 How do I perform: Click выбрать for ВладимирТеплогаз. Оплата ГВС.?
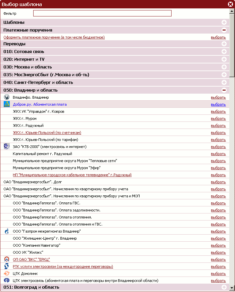(x=218, y=203)
